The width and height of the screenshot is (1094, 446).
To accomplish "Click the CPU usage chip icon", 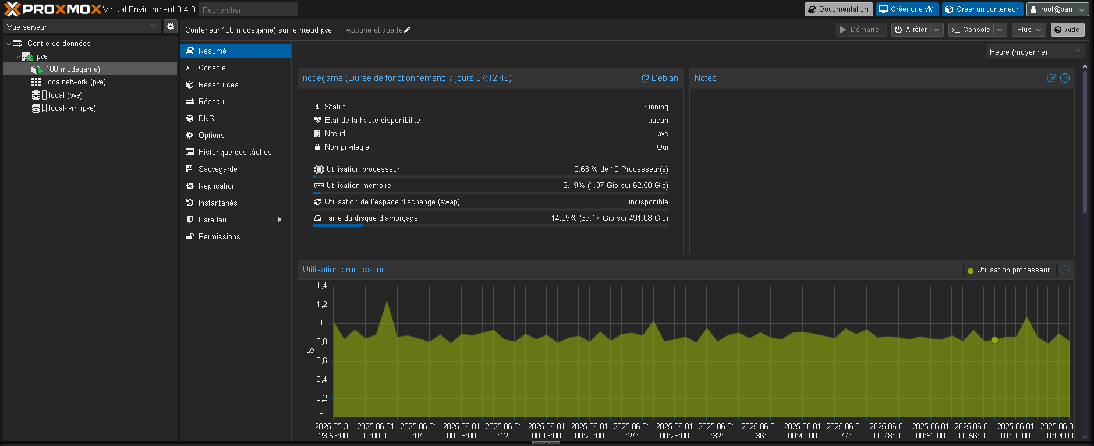I will [x=319, y=169].
